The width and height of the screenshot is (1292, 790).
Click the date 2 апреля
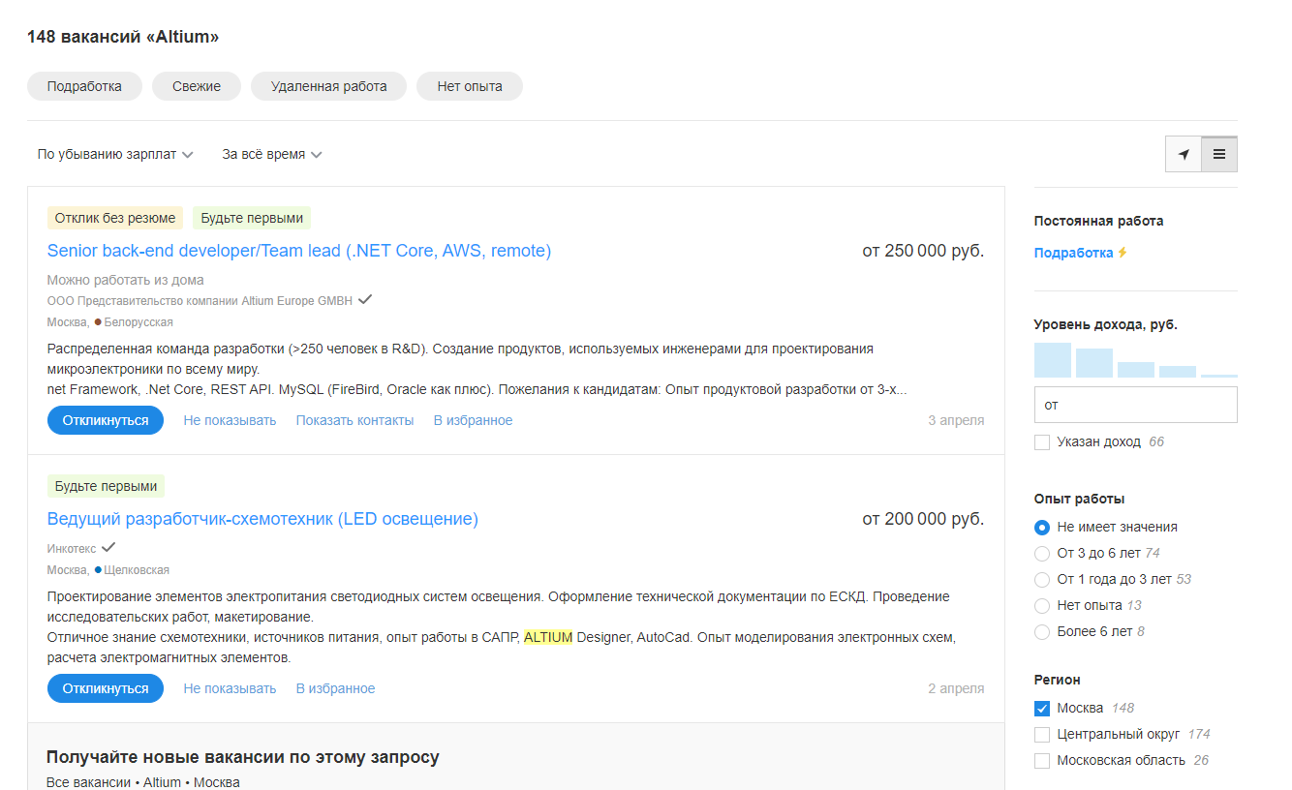click(x=956, y=688)
